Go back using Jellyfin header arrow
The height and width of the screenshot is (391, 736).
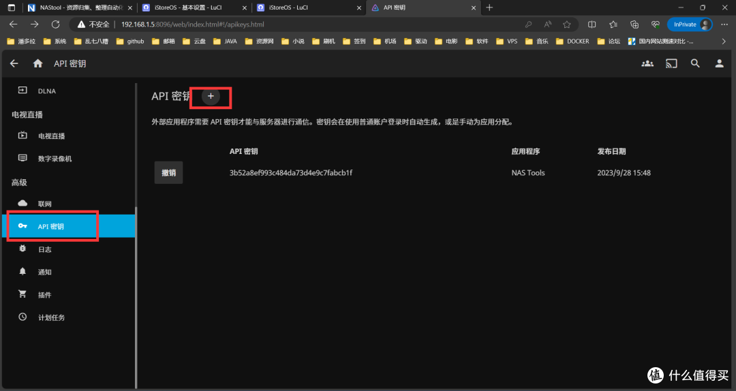[14, 63]
